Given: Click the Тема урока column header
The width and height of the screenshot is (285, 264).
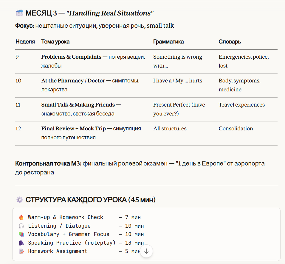Looking at the screenshot, I should click(x=55, y=42).
